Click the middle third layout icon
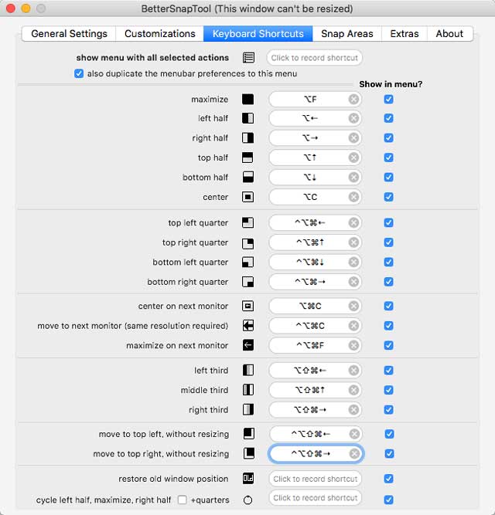This screenshot has width=495, height=515. [x=247, y=390]
